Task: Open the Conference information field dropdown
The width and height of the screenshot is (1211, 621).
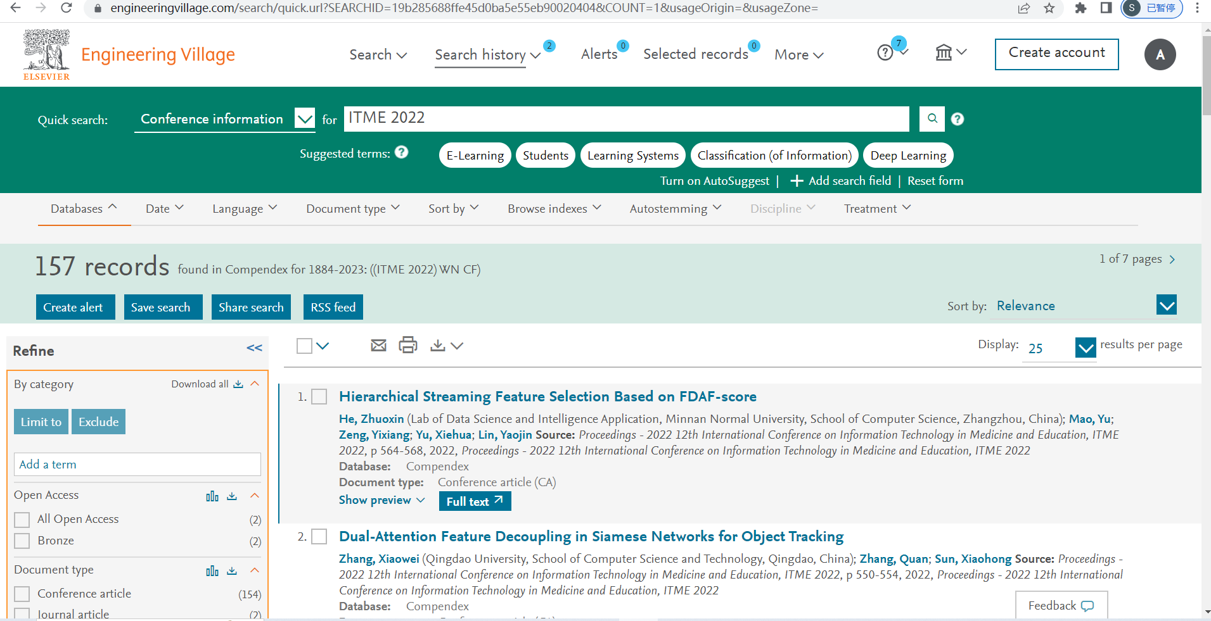Action: (x=305, y=118)
